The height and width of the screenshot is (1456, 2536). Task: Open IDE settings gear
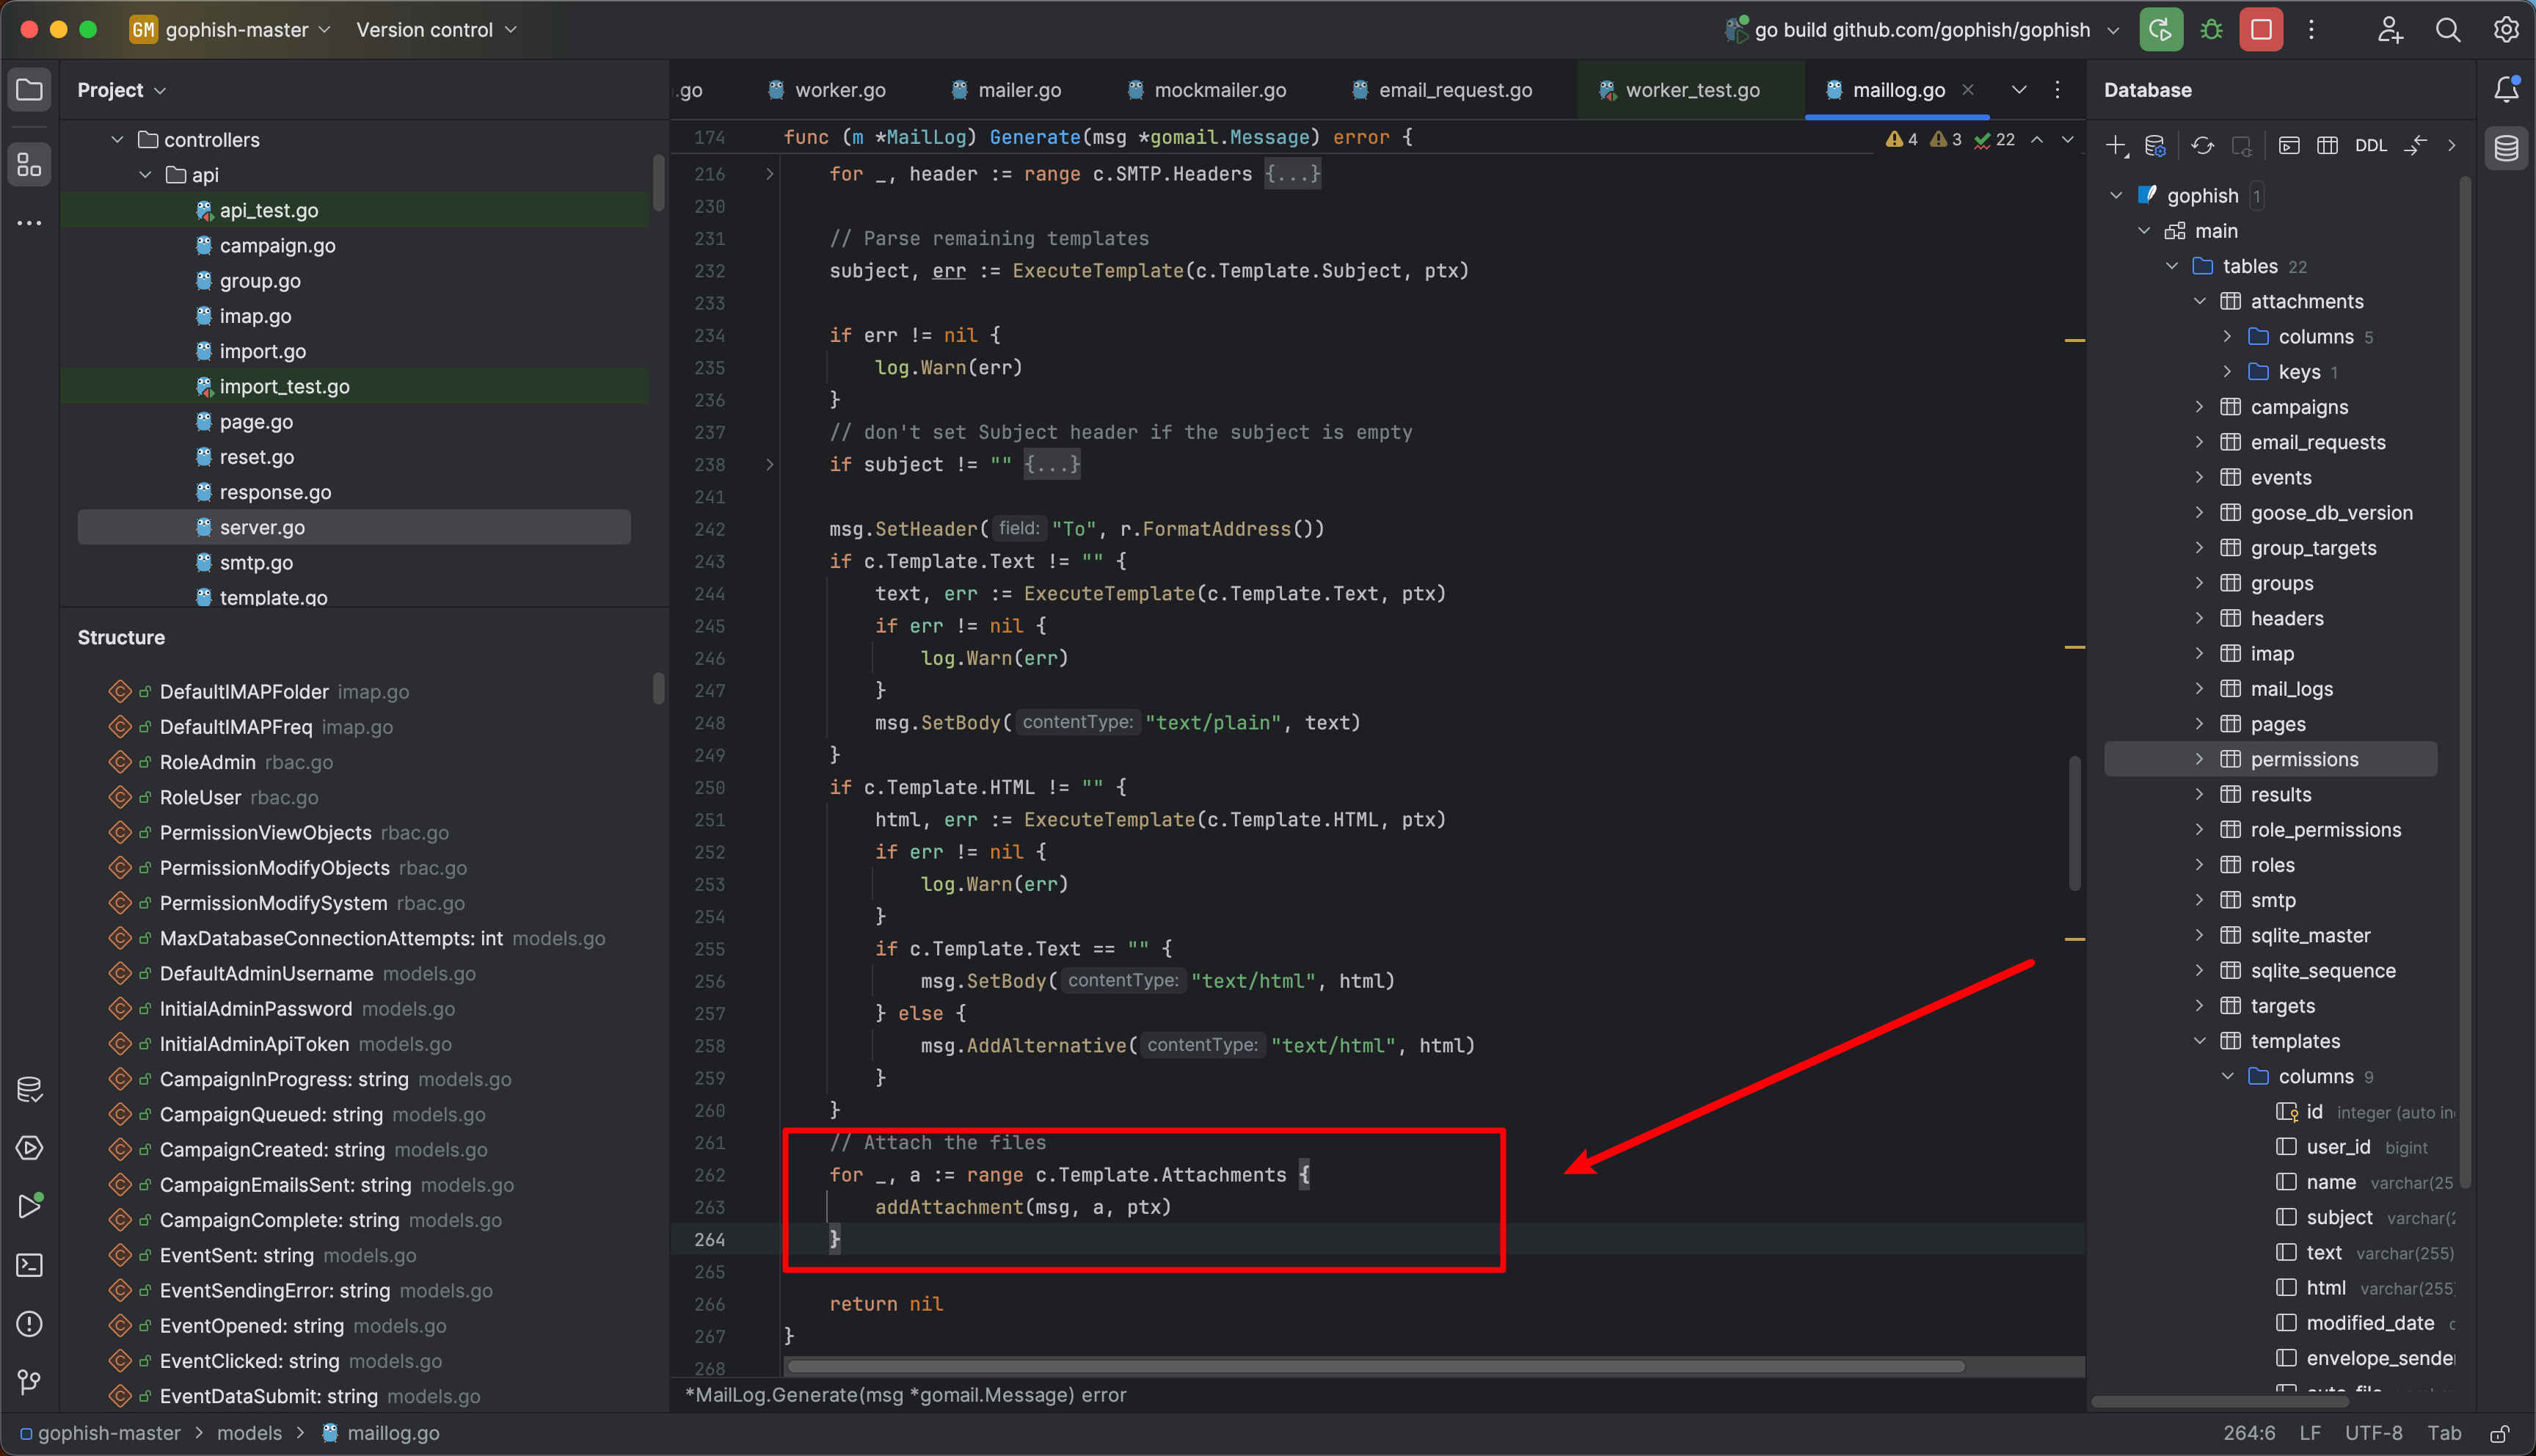[2506, 30]
